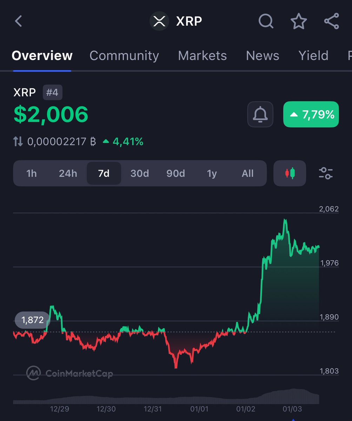The image size is (352, 421).
Task: Choose the 1y chart period
Action: coord(211,173)
